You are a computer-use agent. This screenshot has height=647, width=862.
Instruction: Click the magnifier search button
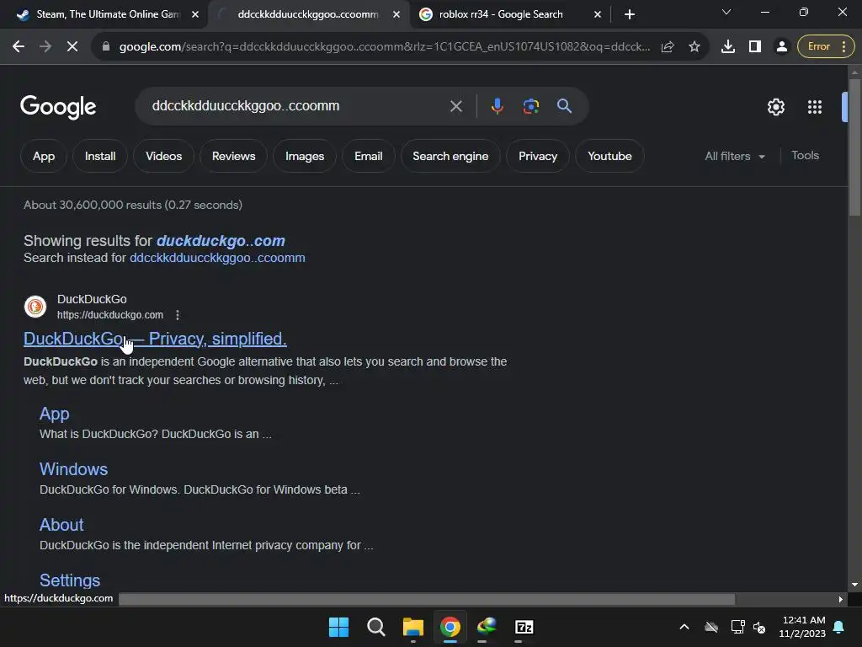pyautogui.click(x=564, y=106)
